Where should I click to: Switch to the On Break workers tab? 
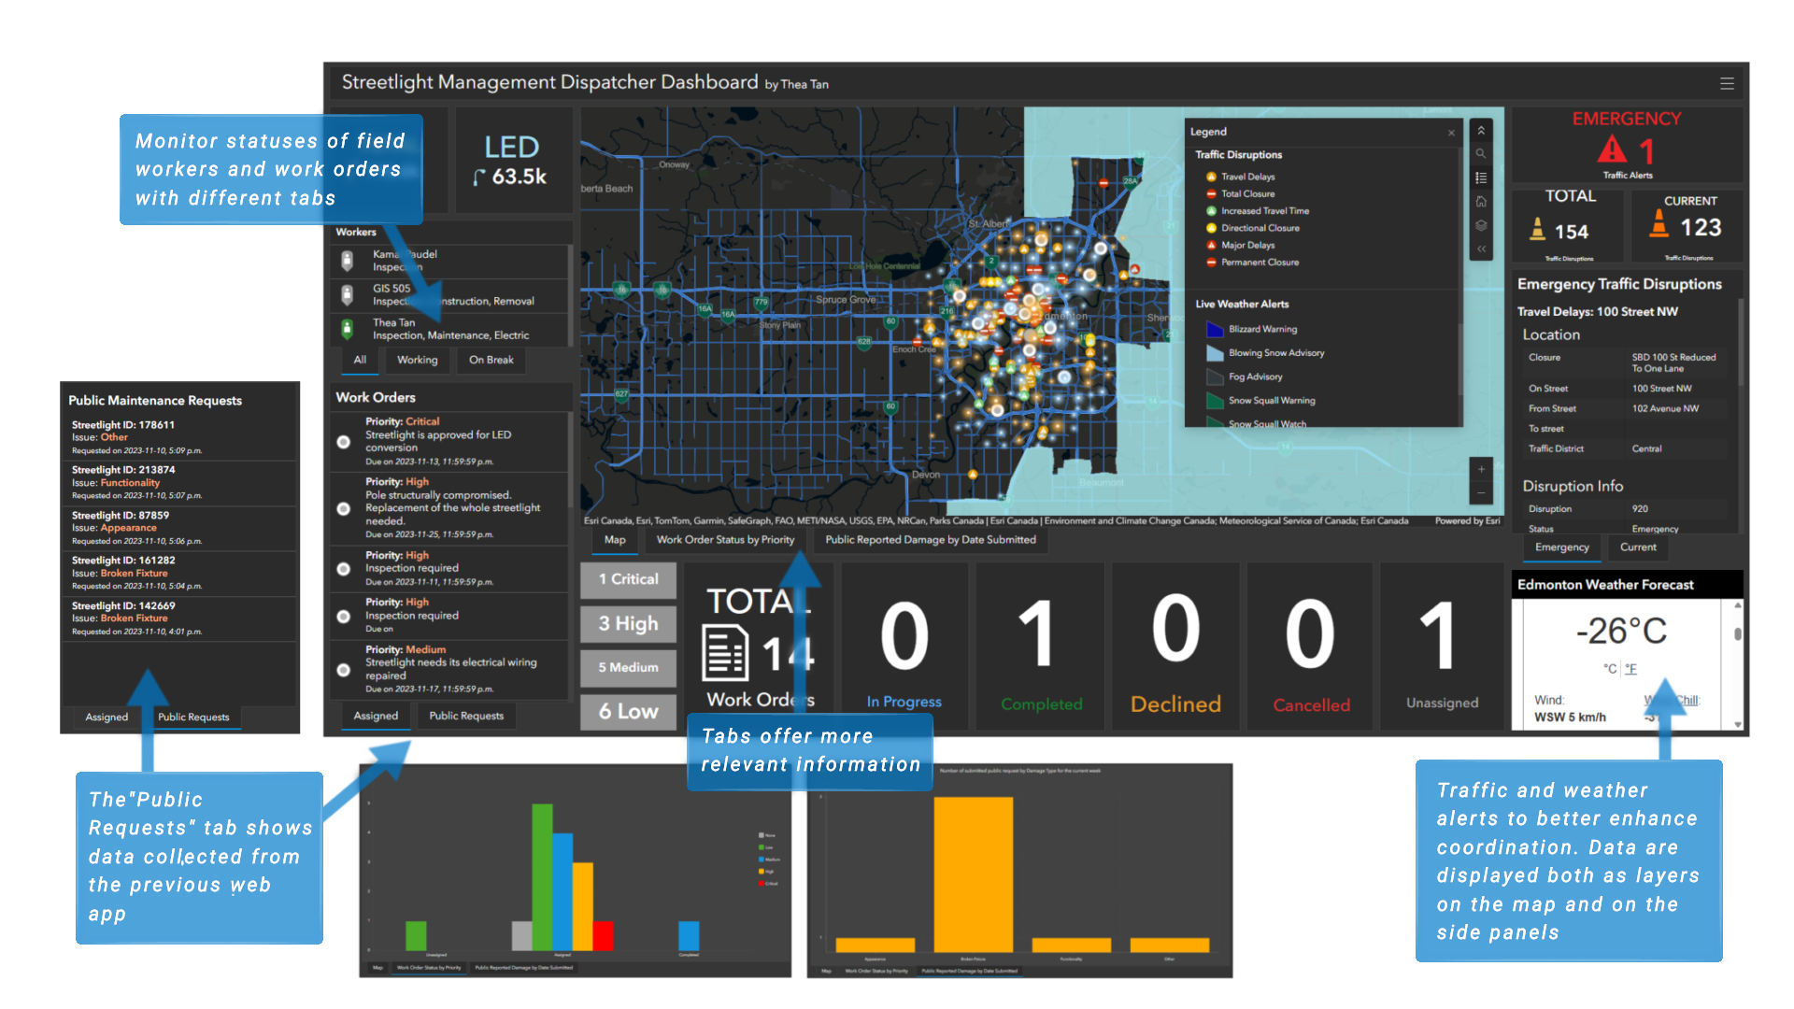[x=491, y=361]
